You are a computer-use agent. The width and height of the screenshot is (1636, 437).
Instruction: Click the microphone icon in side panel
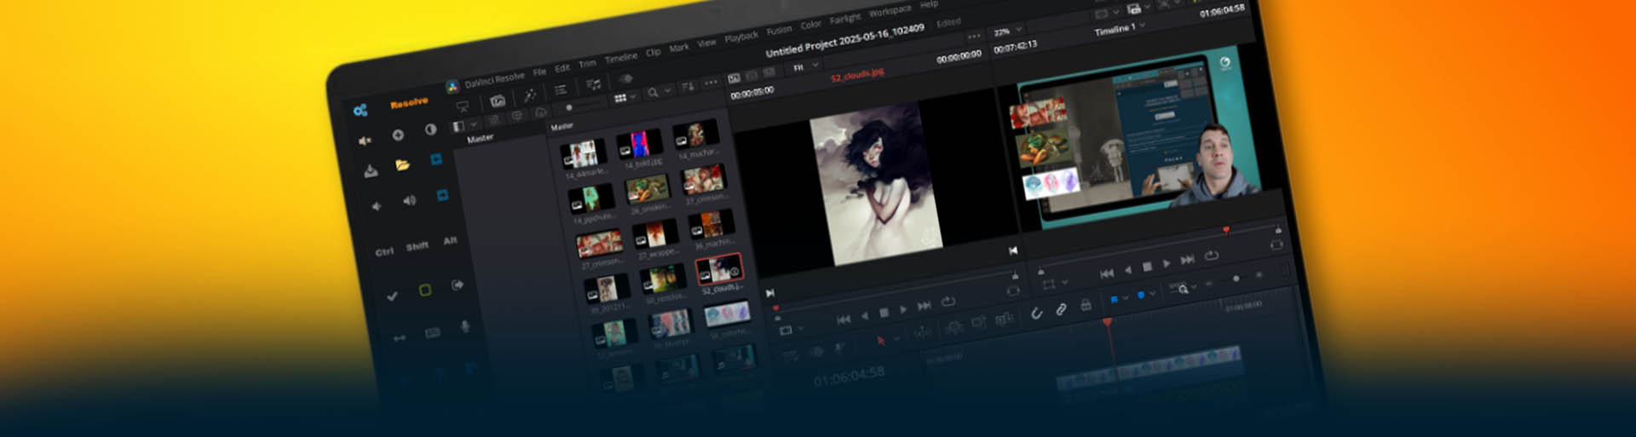coord(464,327)
